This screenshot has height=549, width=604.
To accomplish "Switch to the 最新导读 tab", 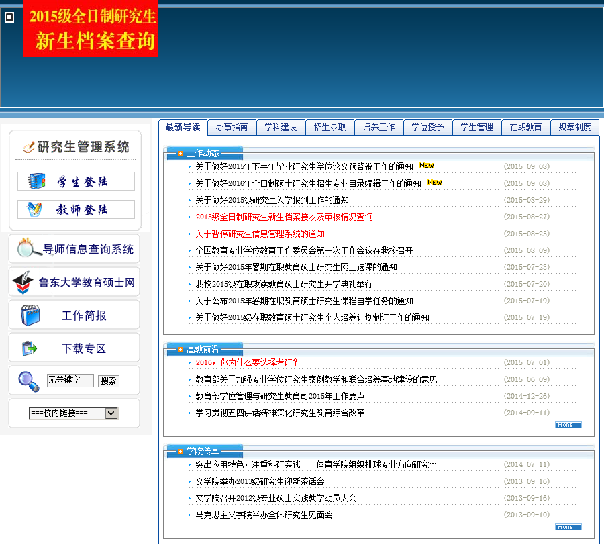I will (183, 127).
